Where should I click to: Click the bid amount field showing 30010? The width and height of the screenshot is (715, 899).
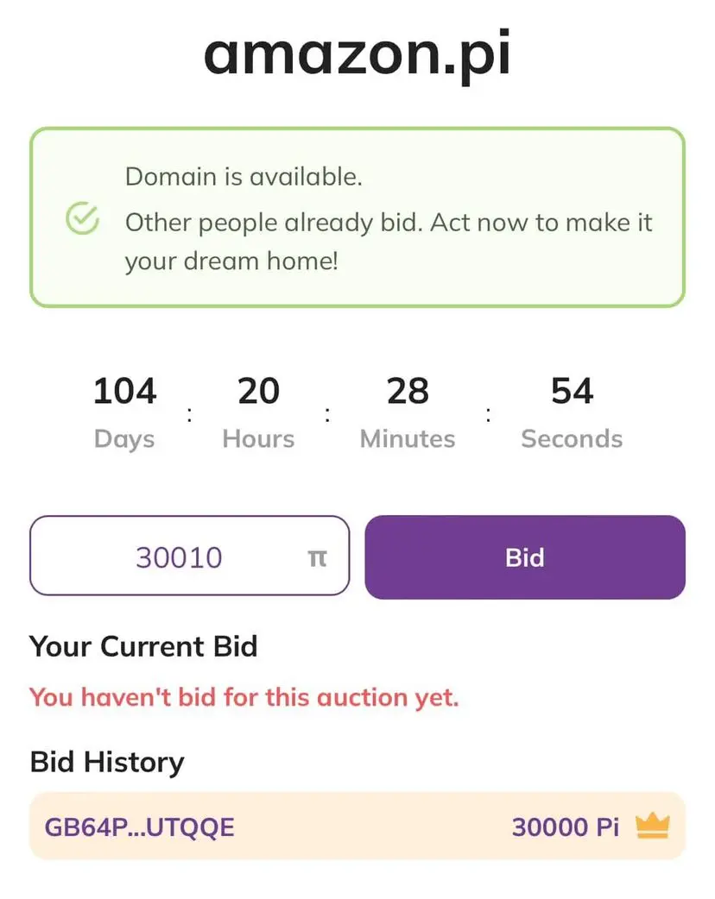click(x=190, y=556)
